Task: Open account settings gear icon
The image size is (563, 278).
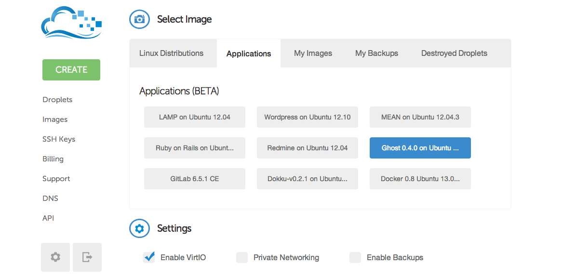Action: pyautogui.click(x=55, y=257)
